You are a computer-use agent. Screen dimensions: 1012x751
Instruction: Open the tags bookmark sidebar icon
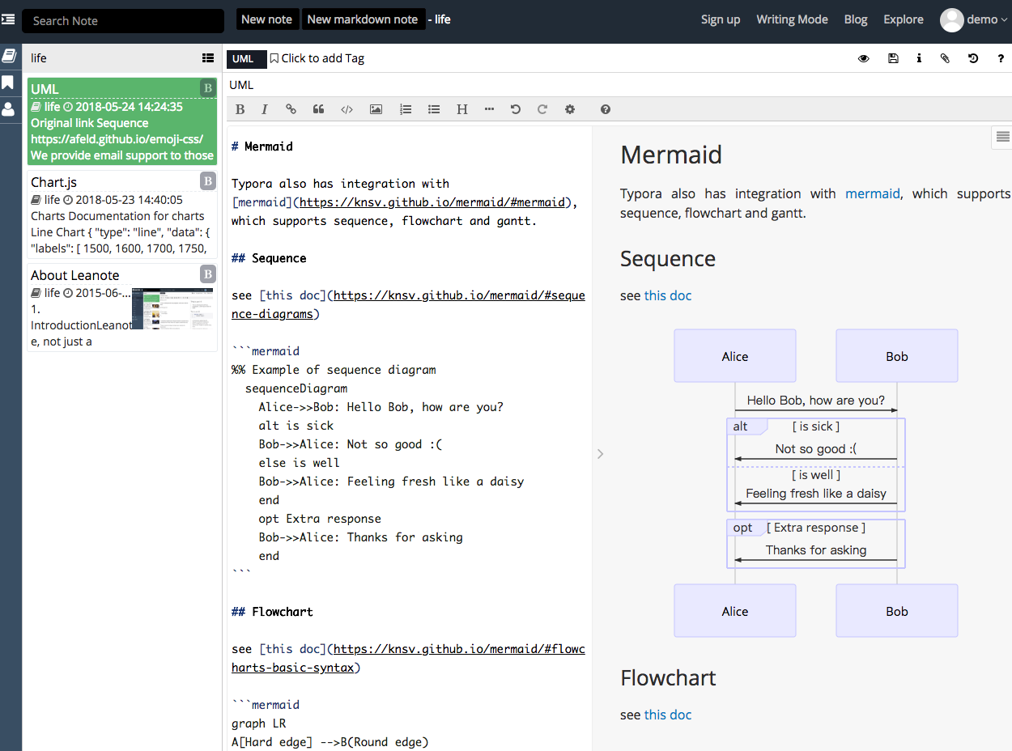tap(8, 83)
